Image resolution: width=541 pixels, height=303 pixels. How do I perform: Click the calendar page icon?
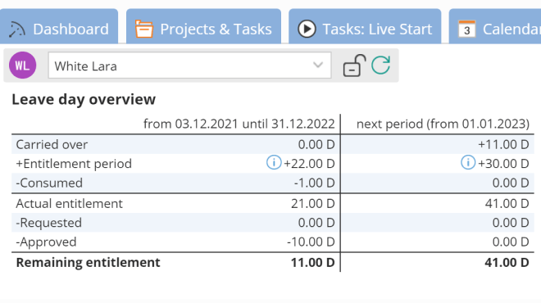(467, 29)
